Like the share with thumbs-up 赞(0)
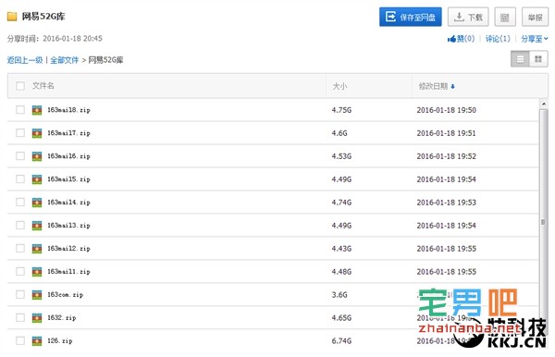Image resolution: width=555 pixels, height=357 pixels. (x=461, y=39)
